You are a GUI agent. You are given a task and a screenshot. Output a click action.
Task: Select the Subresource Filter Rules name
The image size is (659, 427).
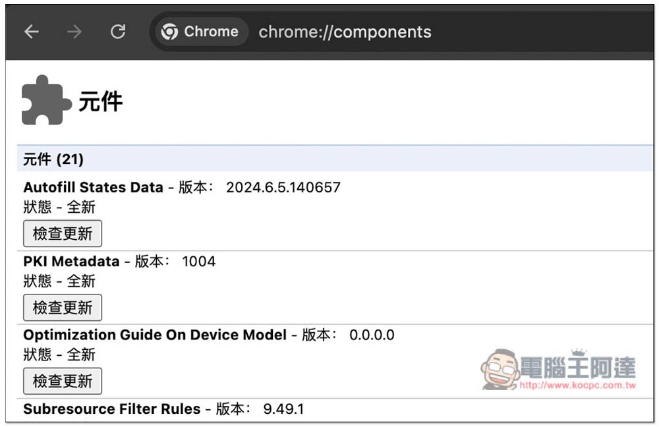(112, 409)
